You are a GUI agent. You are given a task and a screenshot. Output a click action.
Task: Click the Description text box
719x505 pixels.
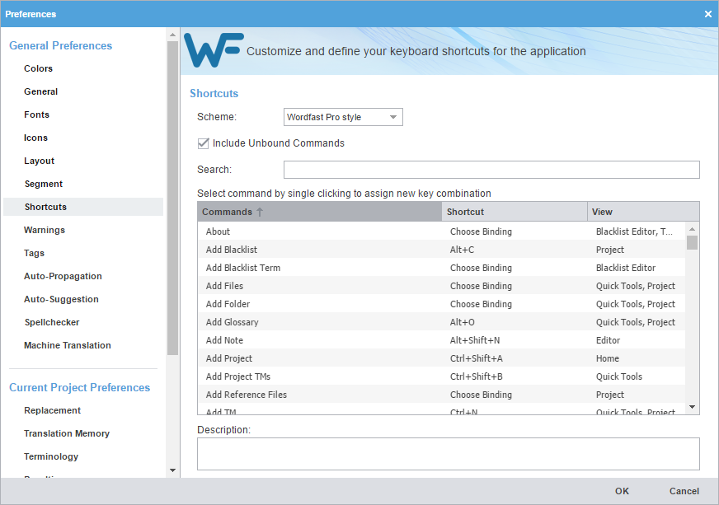(x=448, y=454)
